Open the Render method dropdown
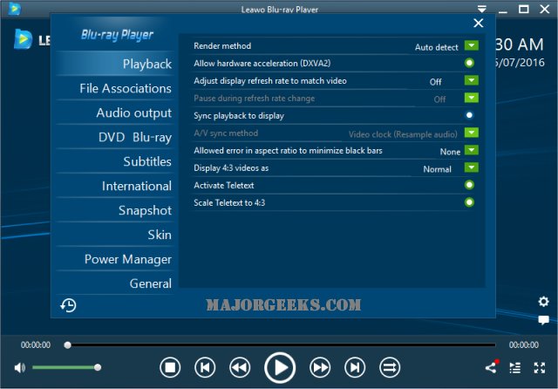558x389 pixels. [471, 45]
